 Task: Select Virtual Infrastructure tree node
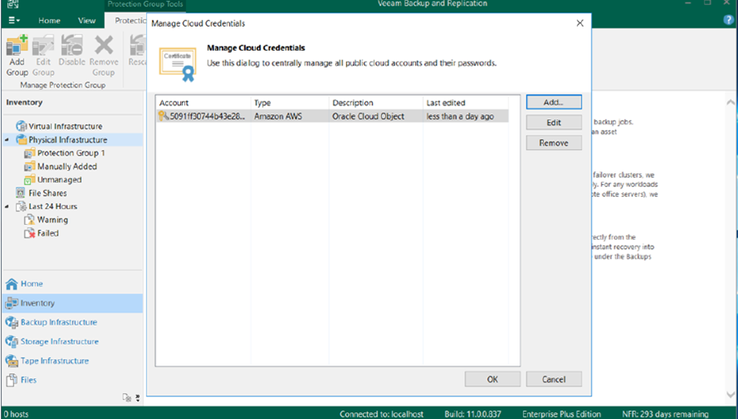pyautogui.click(x=65, y=126)
